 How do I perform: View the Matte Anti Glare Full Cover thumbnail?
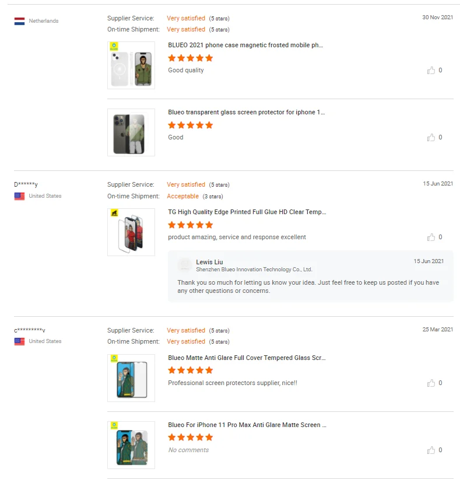click(x=131, y=378)
